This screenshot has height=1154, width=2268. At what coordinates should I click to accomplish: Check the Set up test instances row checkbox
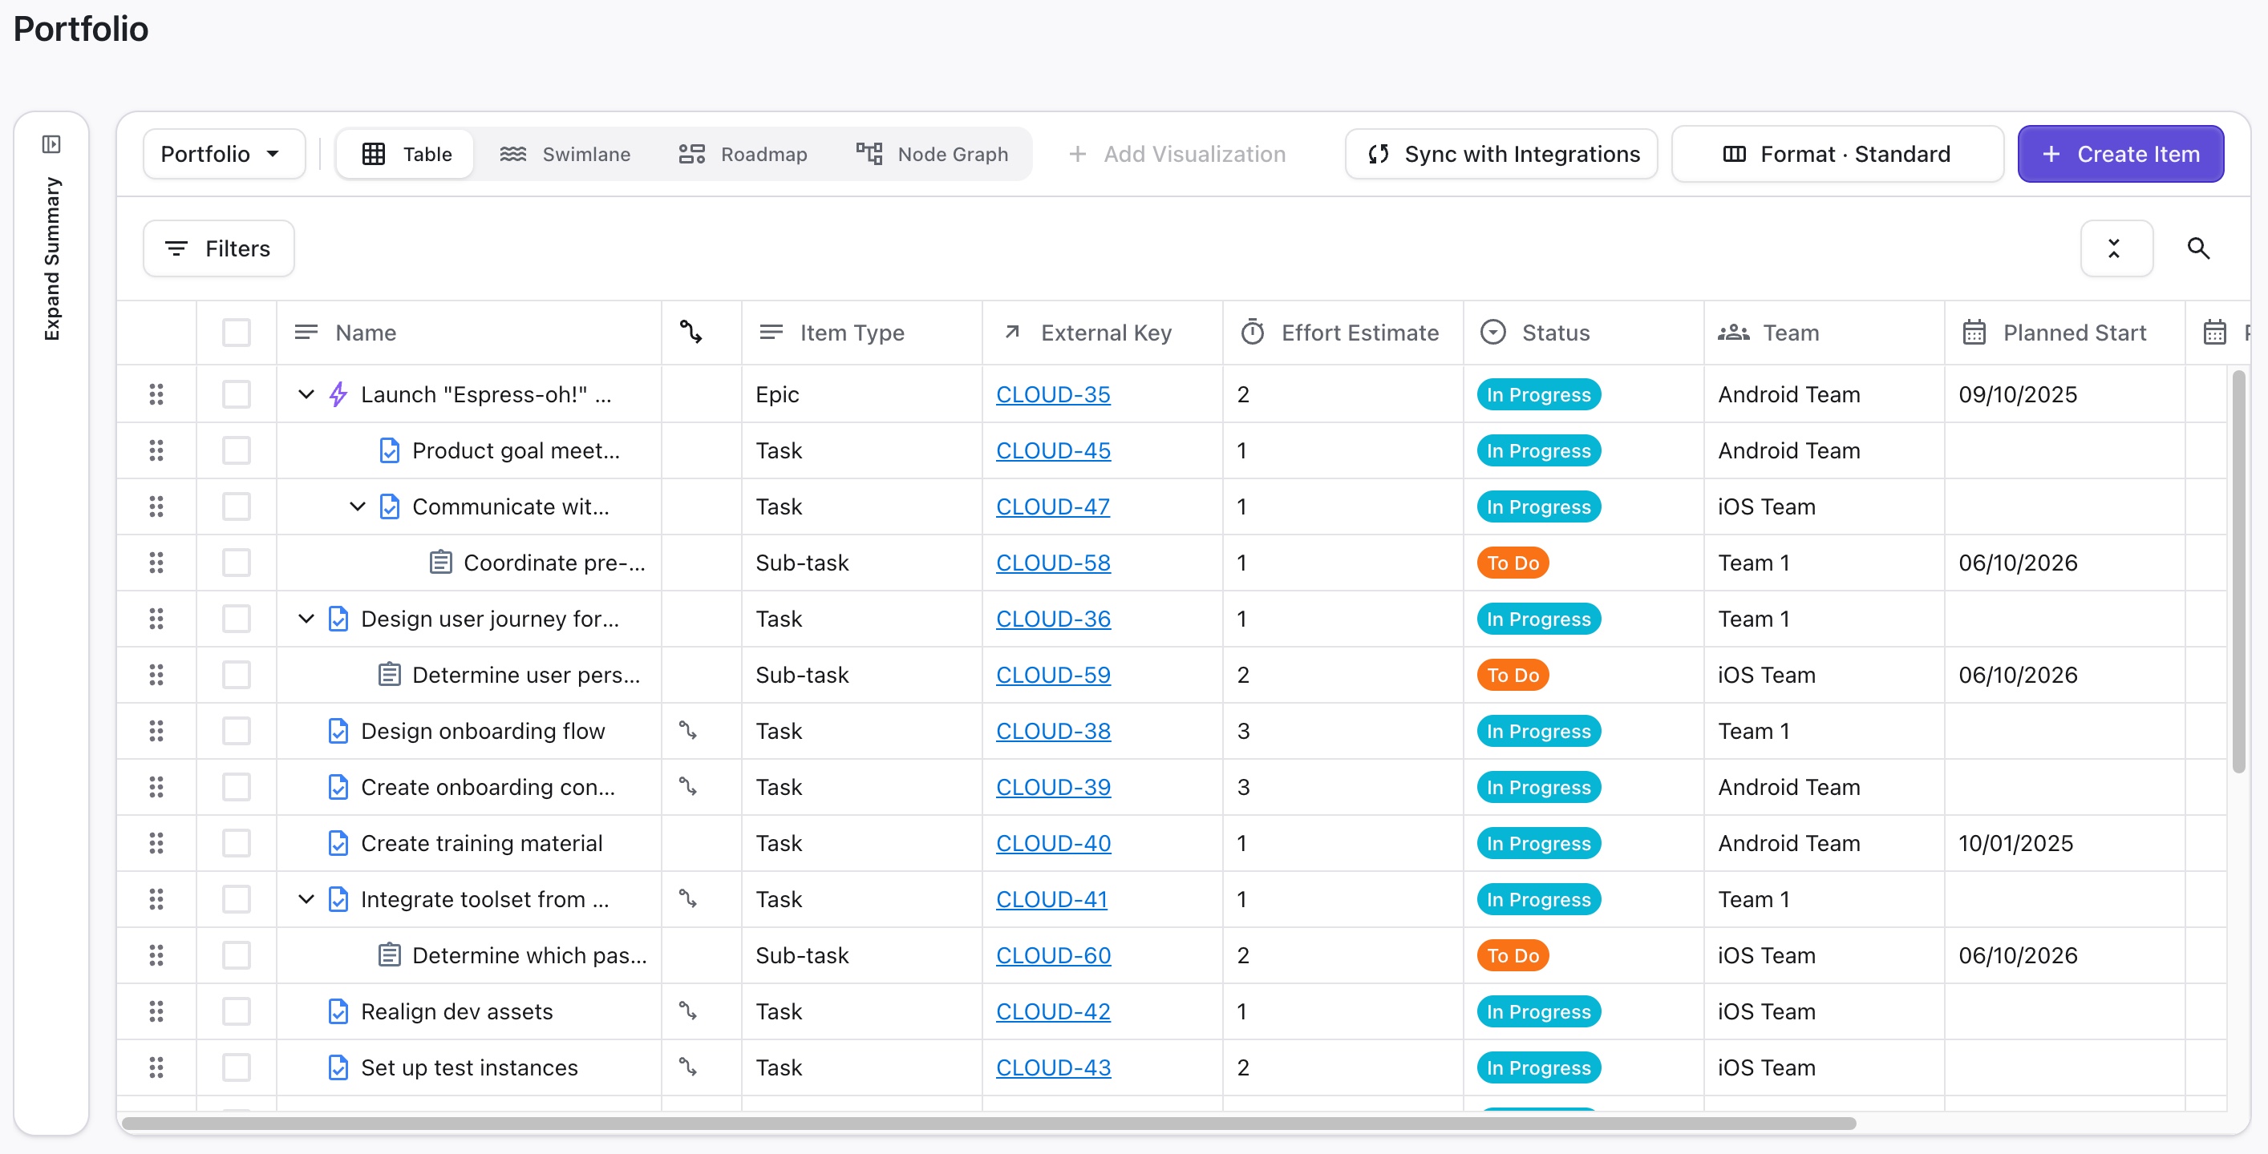[x=236, y=1067]
